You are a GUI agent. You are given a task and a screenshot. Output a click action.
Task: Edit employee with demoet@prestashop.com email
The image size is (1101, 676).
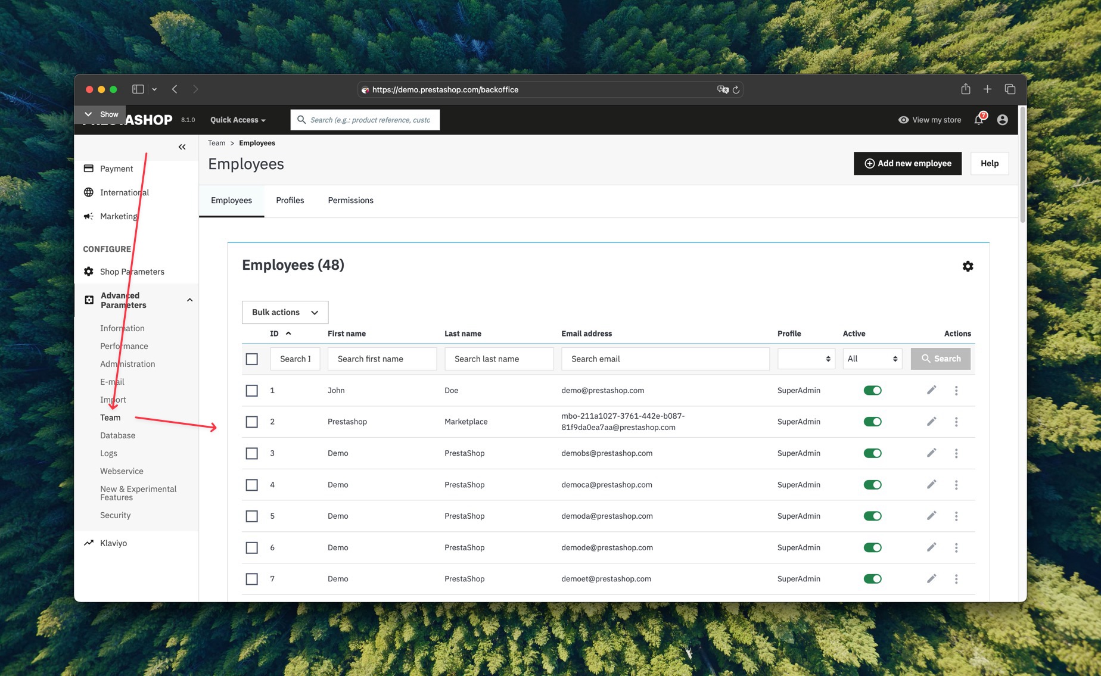tap(932, 579)
